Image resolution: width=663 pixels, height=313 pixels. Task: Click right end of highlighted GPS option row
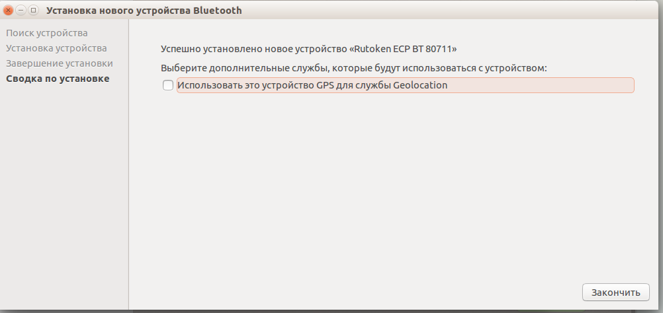click(622, 85)
